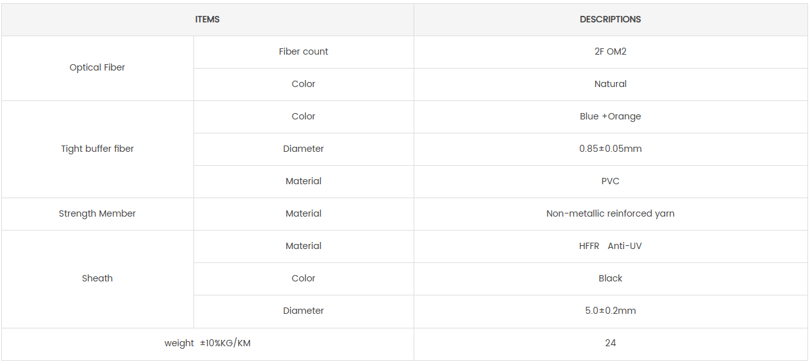Image resolution: width=810 pixels, height=364 pixels.
Task: Select the weight value 24
Action: coord(610,343)
